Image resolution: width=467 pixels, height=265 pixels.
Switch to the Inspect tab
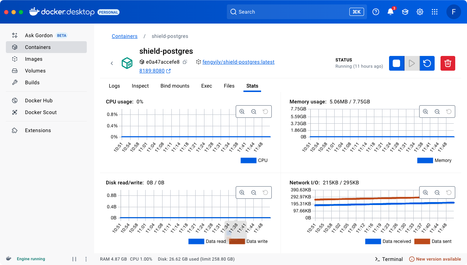(x=140, y=86)
